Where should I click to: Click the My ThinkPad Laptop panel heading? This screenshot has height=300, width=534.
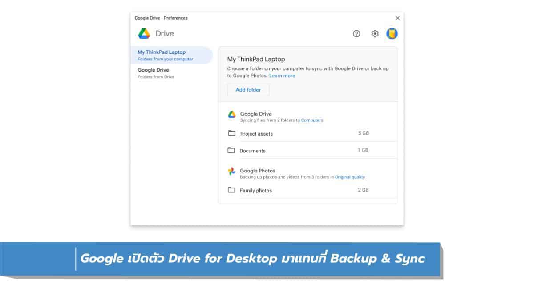[x=256, y=59]
